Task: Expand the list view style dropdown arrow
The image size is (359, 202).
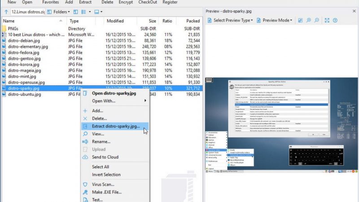Action: pyautogui.click(x=90, y=12)
